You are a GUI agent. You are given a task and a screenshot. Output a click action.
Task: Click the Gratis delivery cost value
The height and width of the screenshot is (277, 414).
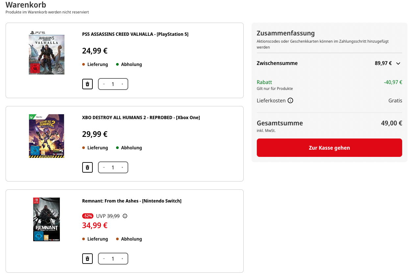[x=395, y=100]
